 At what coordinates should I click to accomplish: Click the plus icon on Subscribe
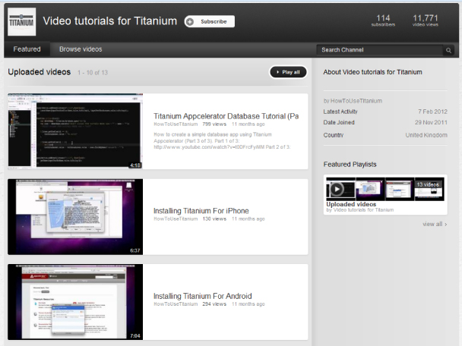pyautogui.click(x=190, y=21)
